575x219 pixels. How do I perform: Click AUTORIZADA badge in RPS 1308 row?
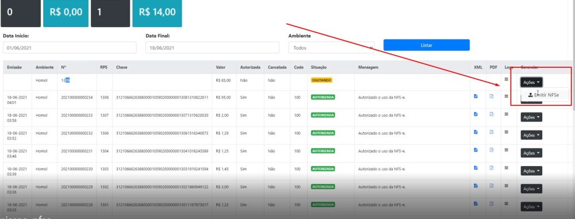coord(323,97)
